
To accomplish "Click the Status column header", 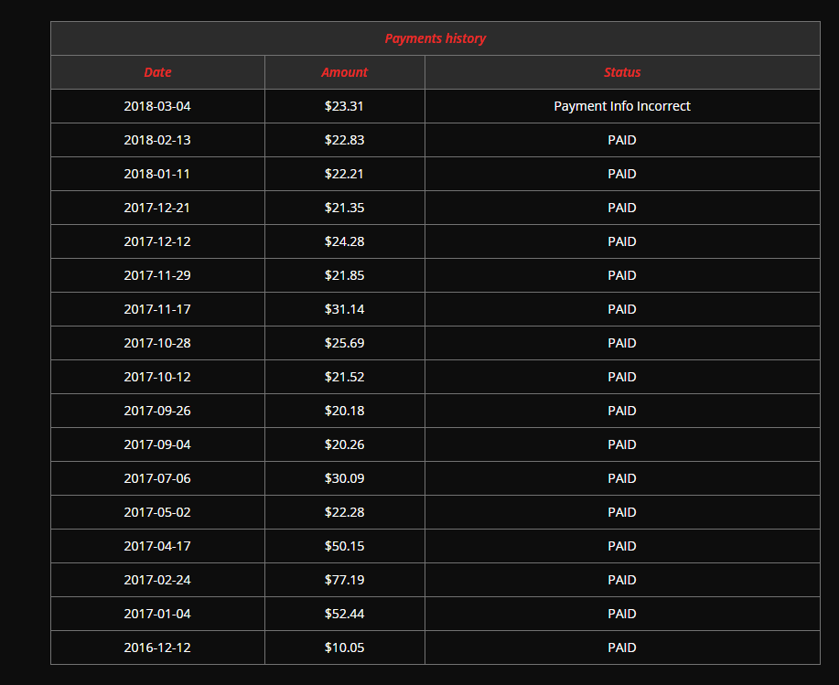I will click(x=621, y=72).
